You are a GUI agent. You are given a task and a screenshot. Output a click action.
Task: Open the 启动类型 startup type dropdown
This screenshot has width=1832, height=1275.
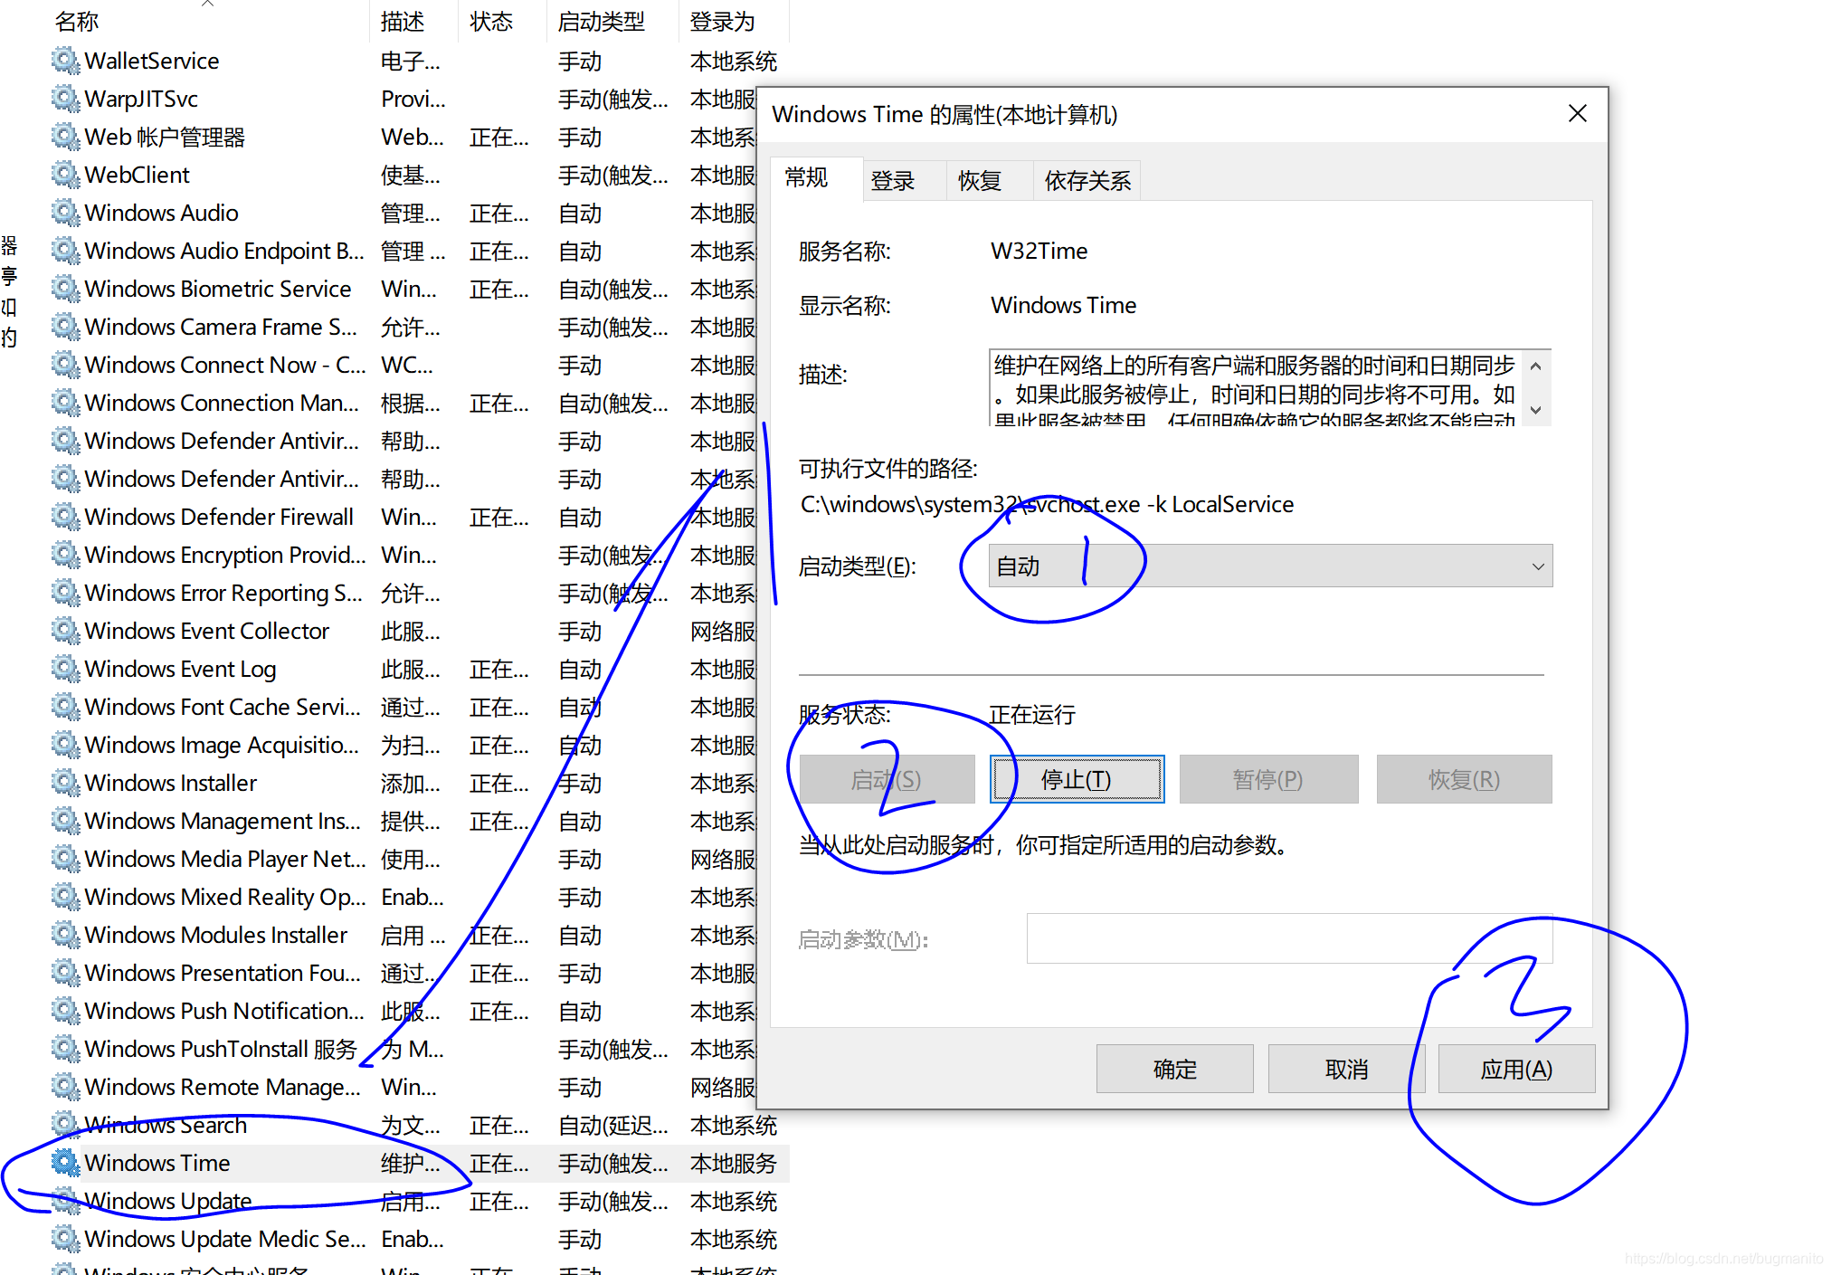coord(1269,566)
